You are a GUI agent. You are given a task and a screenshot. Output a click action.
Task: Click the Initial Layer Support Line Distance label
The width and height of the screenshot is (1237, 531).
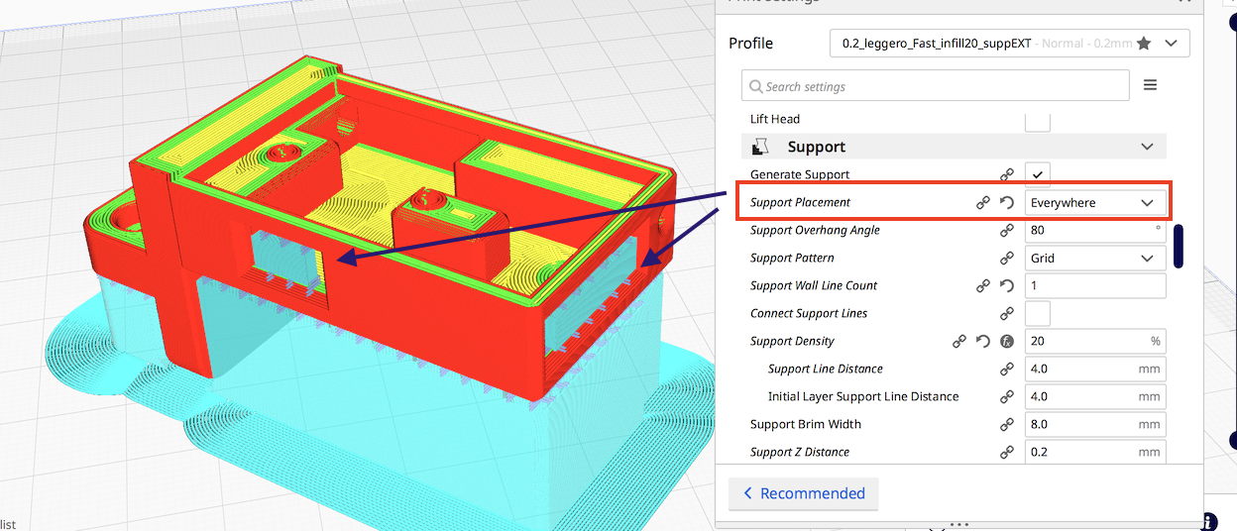(x=863, y=396)
